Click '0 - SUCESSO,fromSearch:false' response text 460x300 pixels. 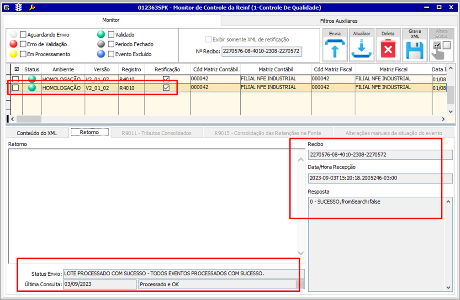click(345, 202)
